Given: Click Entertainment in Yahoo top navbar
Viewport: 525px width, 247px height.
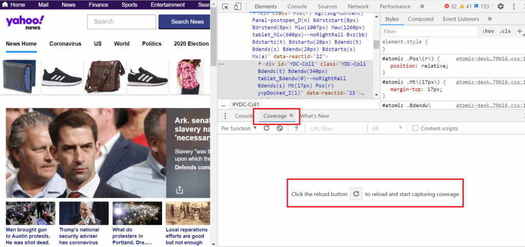Looking at the screenshot, I should click(168, 5).
